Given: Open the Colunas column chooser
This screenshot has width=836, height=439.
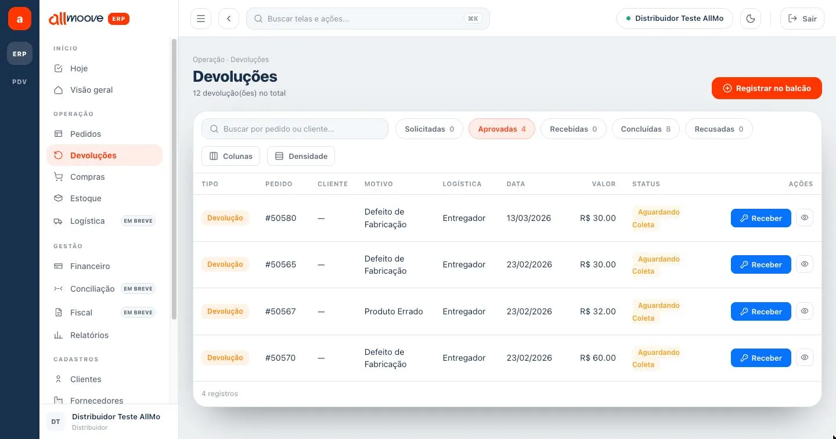Looking at the screenshot, I should point(231,156).
